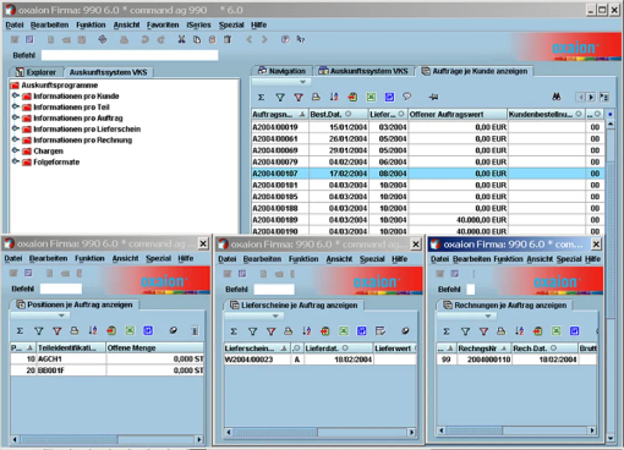Click the forward arrow in the main toolbar
The image size is (624, 450).
[264, 39]
